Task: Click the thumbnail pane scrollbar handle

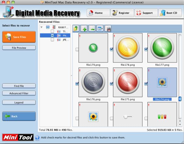Action: tap(180, 99)
